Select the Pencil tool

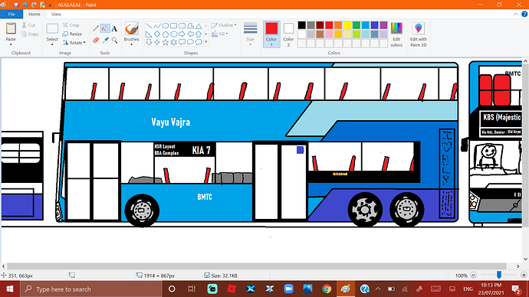pos(96,28)
